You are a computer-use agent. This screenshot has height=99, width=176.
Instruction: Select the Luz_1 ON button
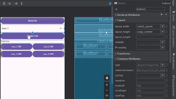[16, 46]
